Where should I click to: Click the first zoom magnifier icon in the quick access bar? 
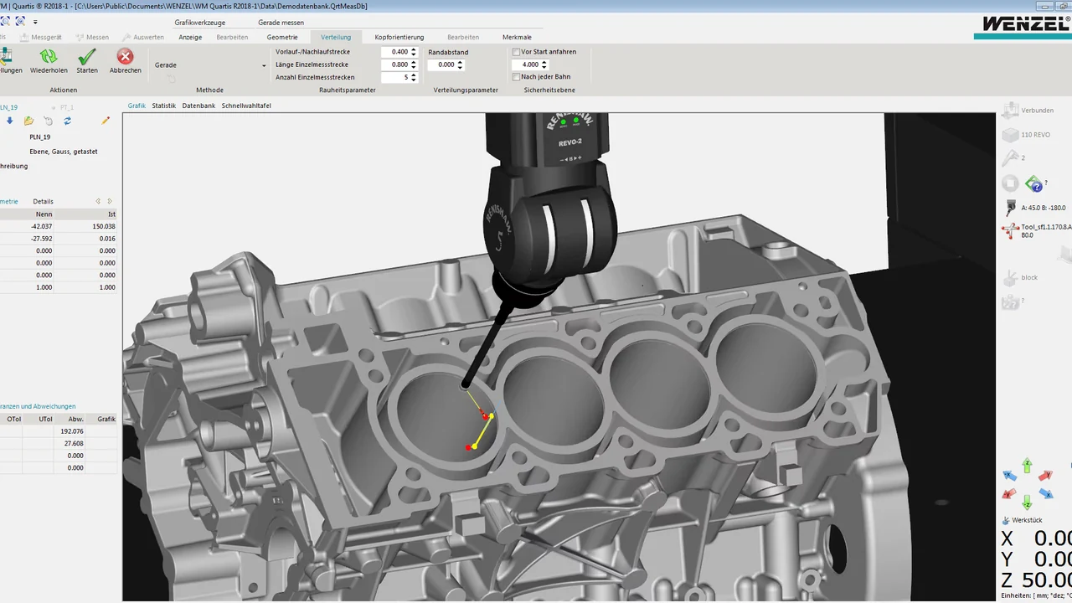click(x=5, y=21)
